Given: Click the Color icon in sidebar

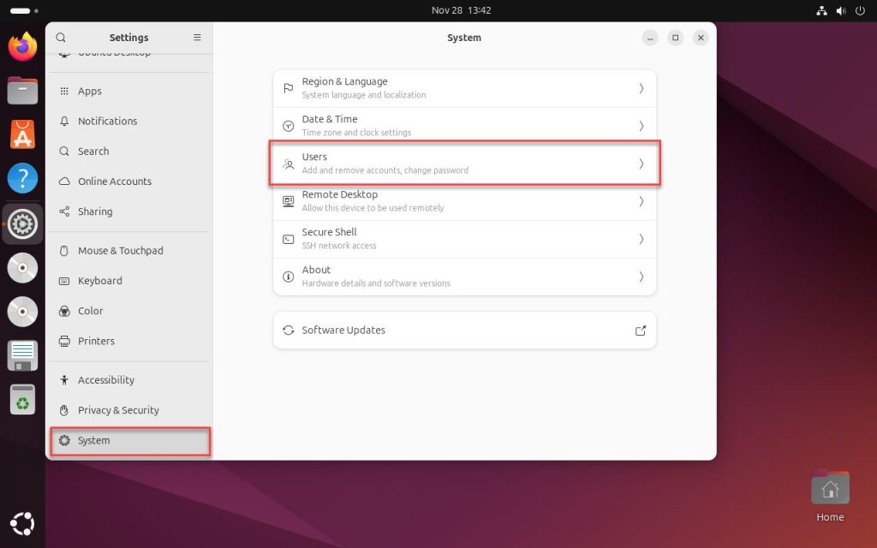Looking at the screenshot, I should 64,311.
